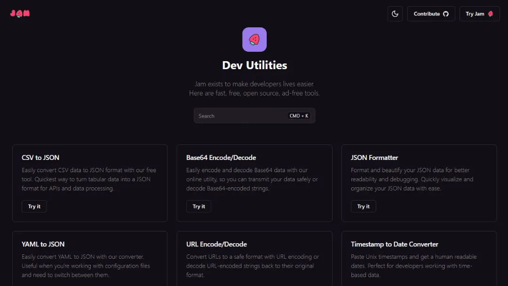Click the URL Encode/Decode description text

click(253, 266)
